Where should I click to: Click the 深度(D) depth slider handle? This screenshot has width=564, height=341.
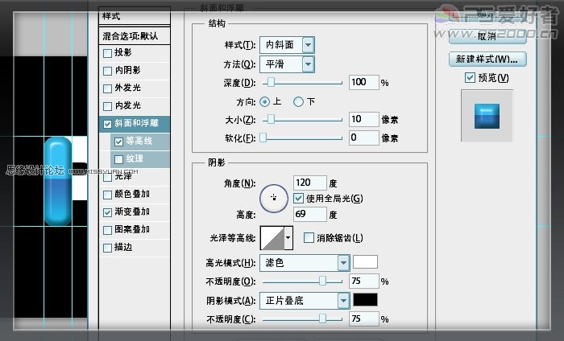[271, 82]
